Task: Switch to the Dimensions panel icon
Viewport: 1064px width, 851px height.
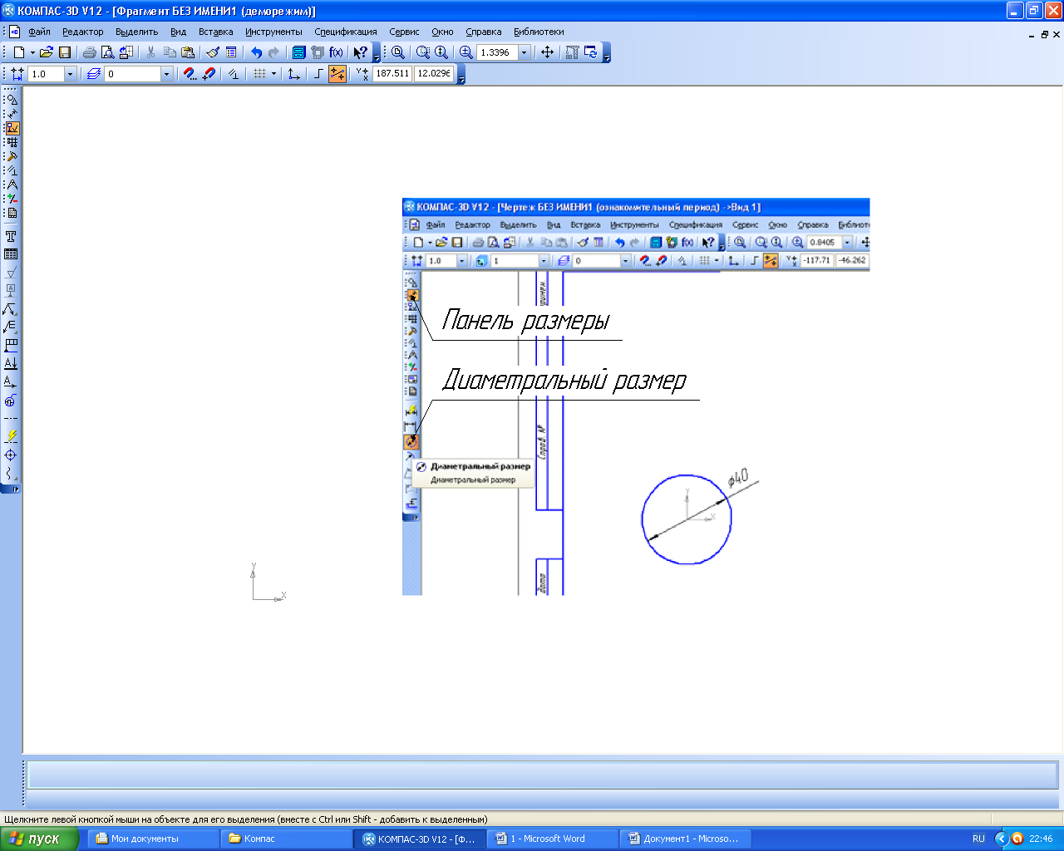Action: tap(12, 114)
